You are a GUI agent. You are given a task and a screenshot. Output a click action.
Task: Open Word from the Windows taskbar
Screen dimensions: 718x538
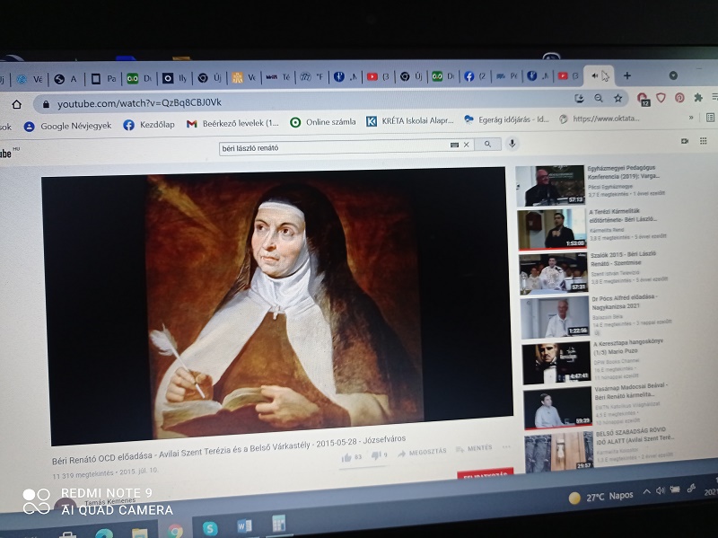click(244, 525)
